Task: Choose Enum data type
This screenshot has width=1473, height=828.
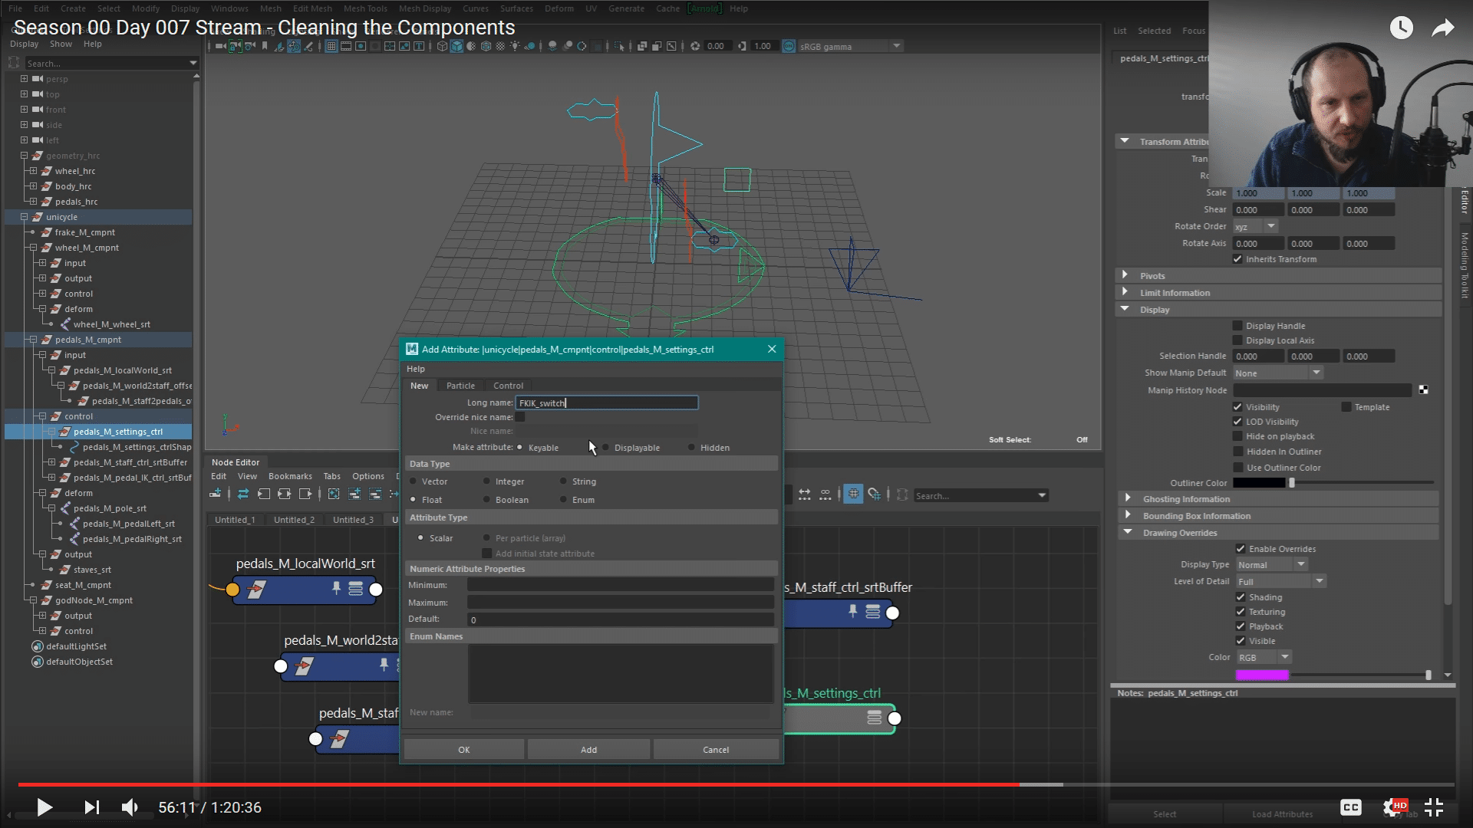Action: click(x=564, y=499)
